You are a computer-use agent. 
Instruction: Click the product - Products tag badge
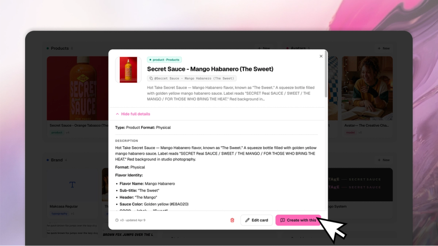165,60
